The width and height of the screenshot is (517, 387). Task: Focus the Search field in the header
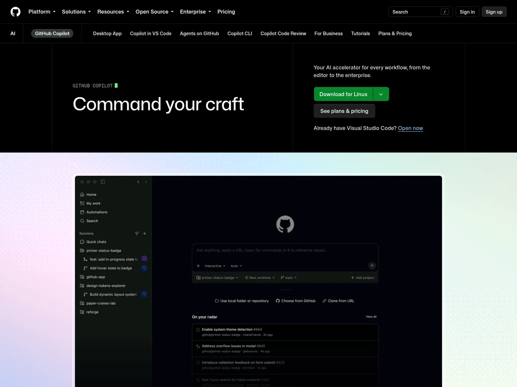[420, 12]
